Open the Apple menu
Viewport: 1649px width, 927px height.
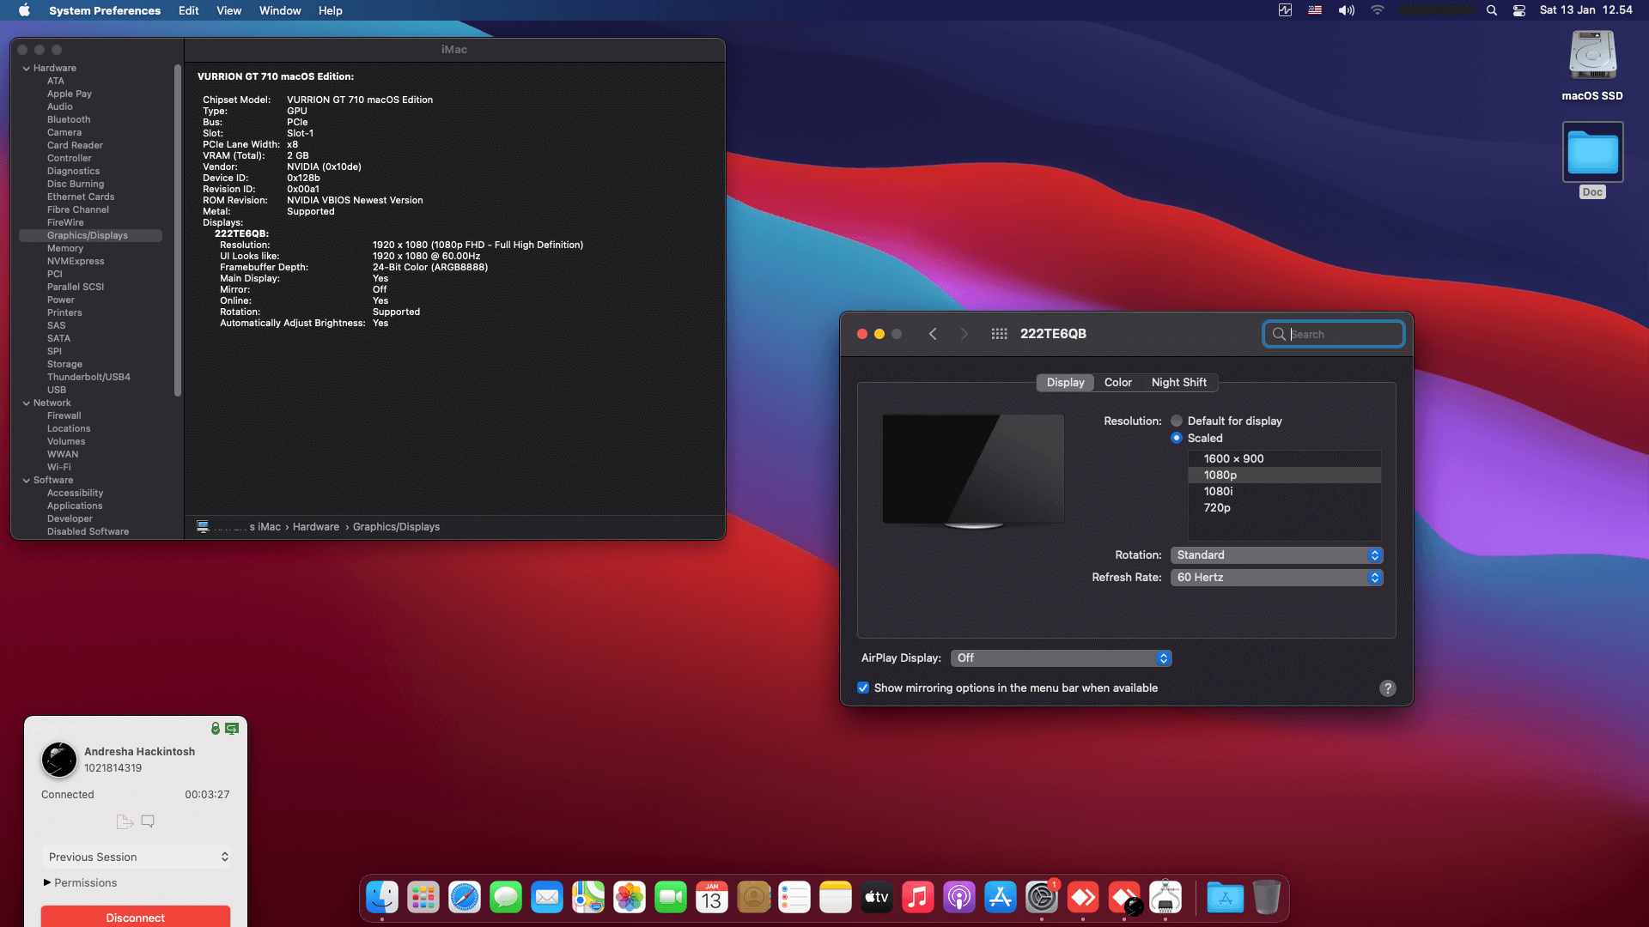point(24,10)
